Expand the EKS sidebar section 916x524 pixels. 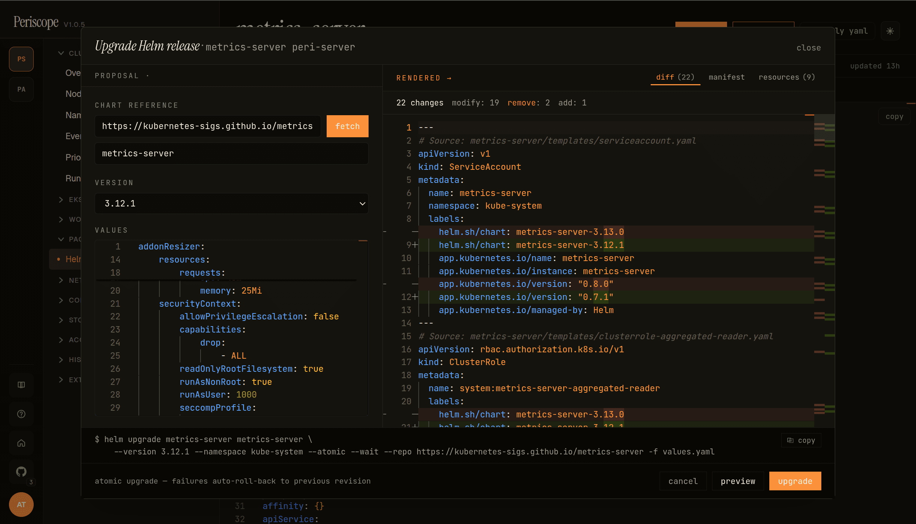[x=70, y=200]
